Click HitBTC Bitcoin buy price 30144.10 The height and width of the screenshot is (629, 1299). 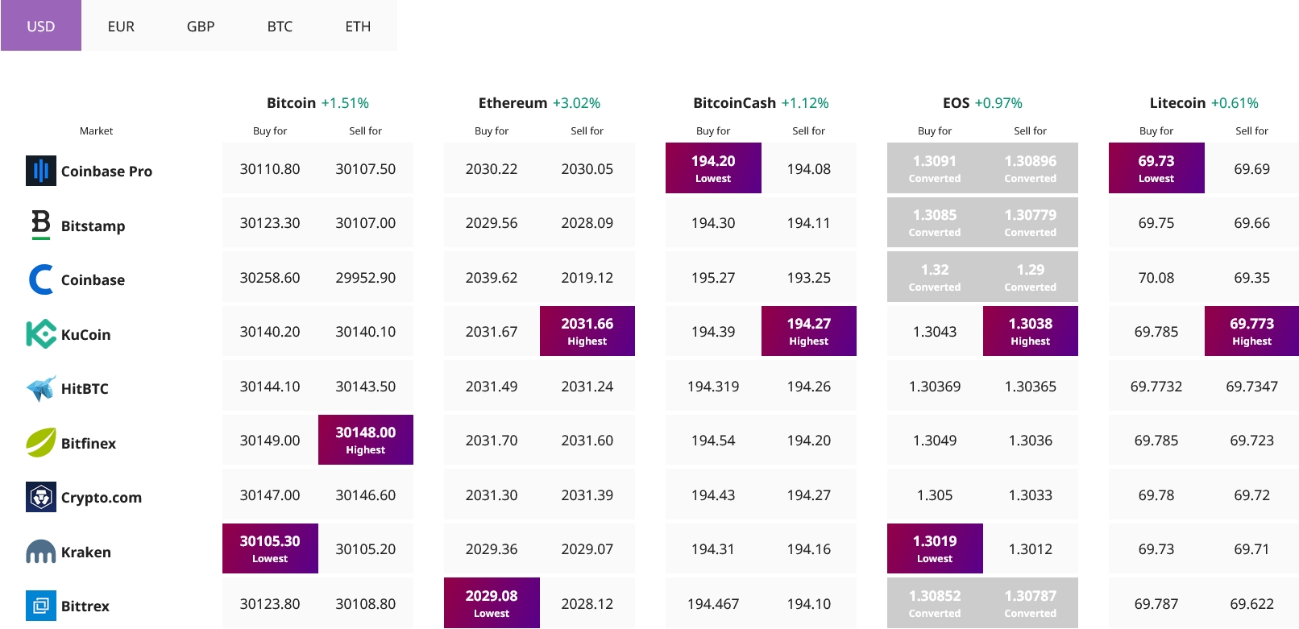click(270, 387)
